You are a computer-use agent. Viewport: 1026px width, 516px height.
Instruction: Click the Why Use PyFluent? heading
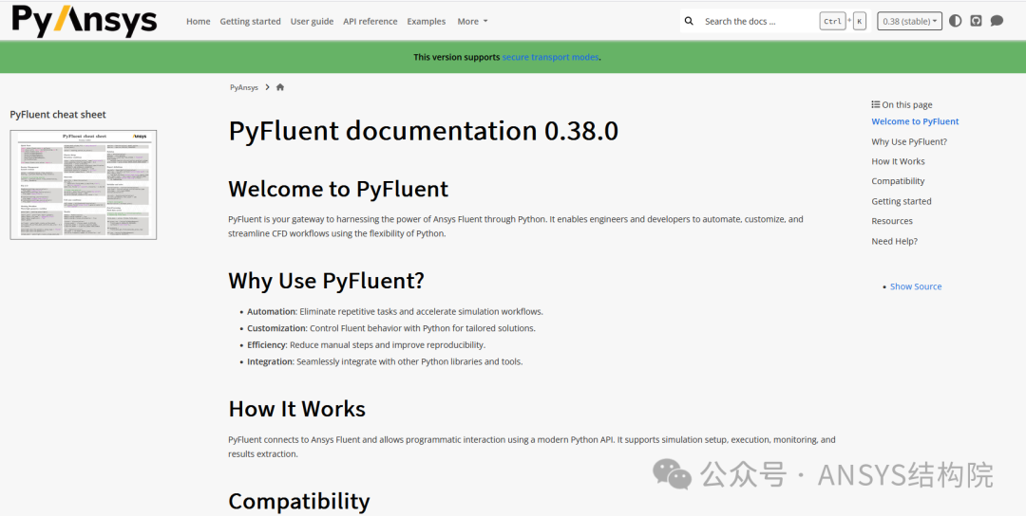[327, 281]
